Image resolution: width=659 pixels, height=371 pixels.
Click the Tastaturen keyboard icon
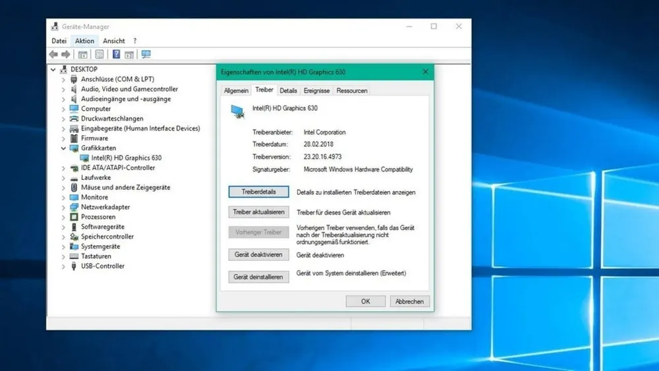click(74, 256)
